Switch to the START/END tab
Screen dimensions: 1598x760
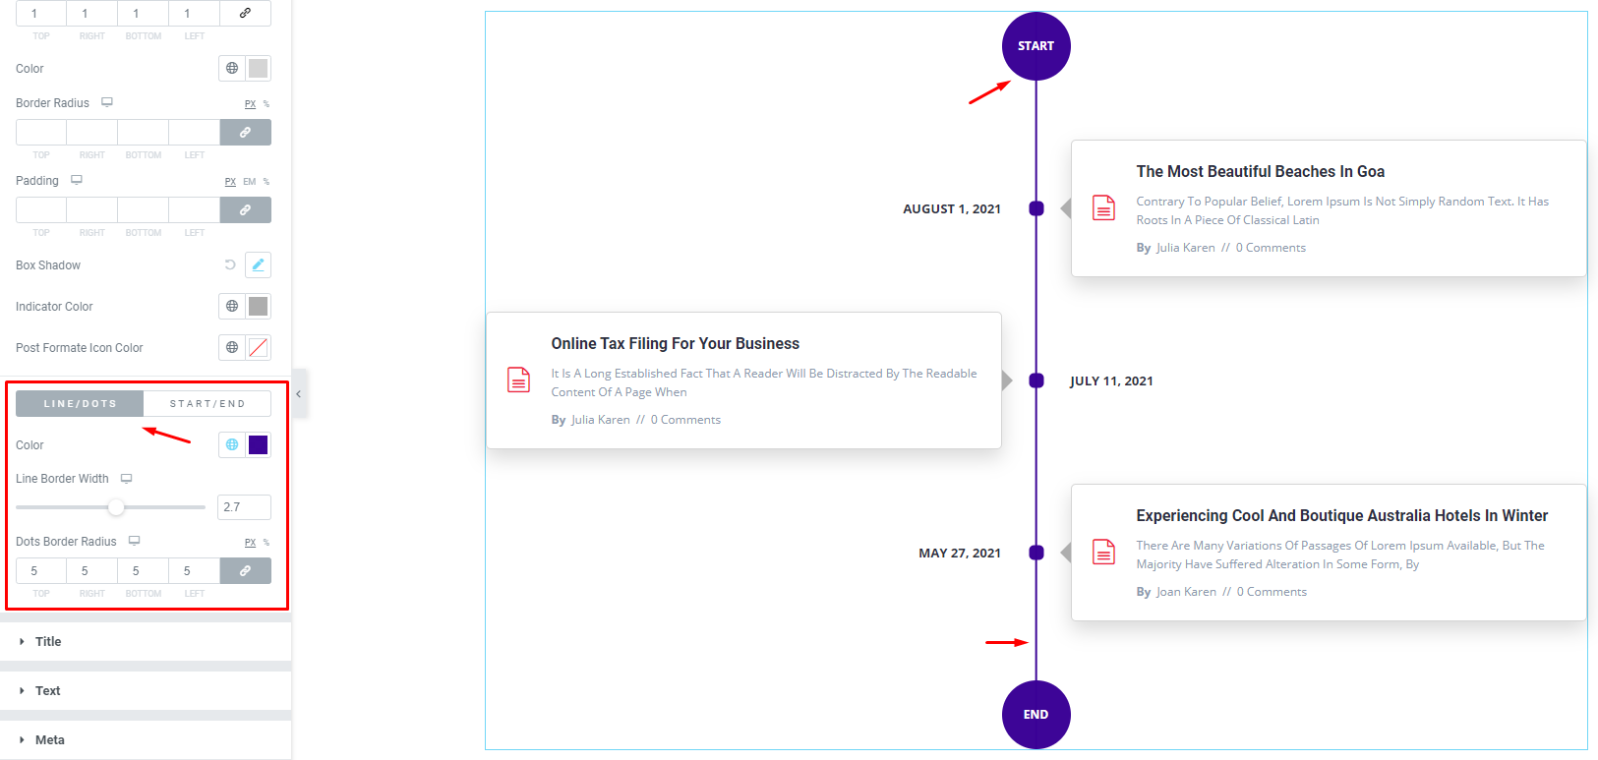(207, 403)
